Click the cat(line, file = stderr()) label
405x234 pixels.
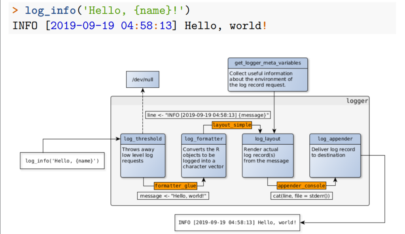pyautogui.click(x=301, y=196)
